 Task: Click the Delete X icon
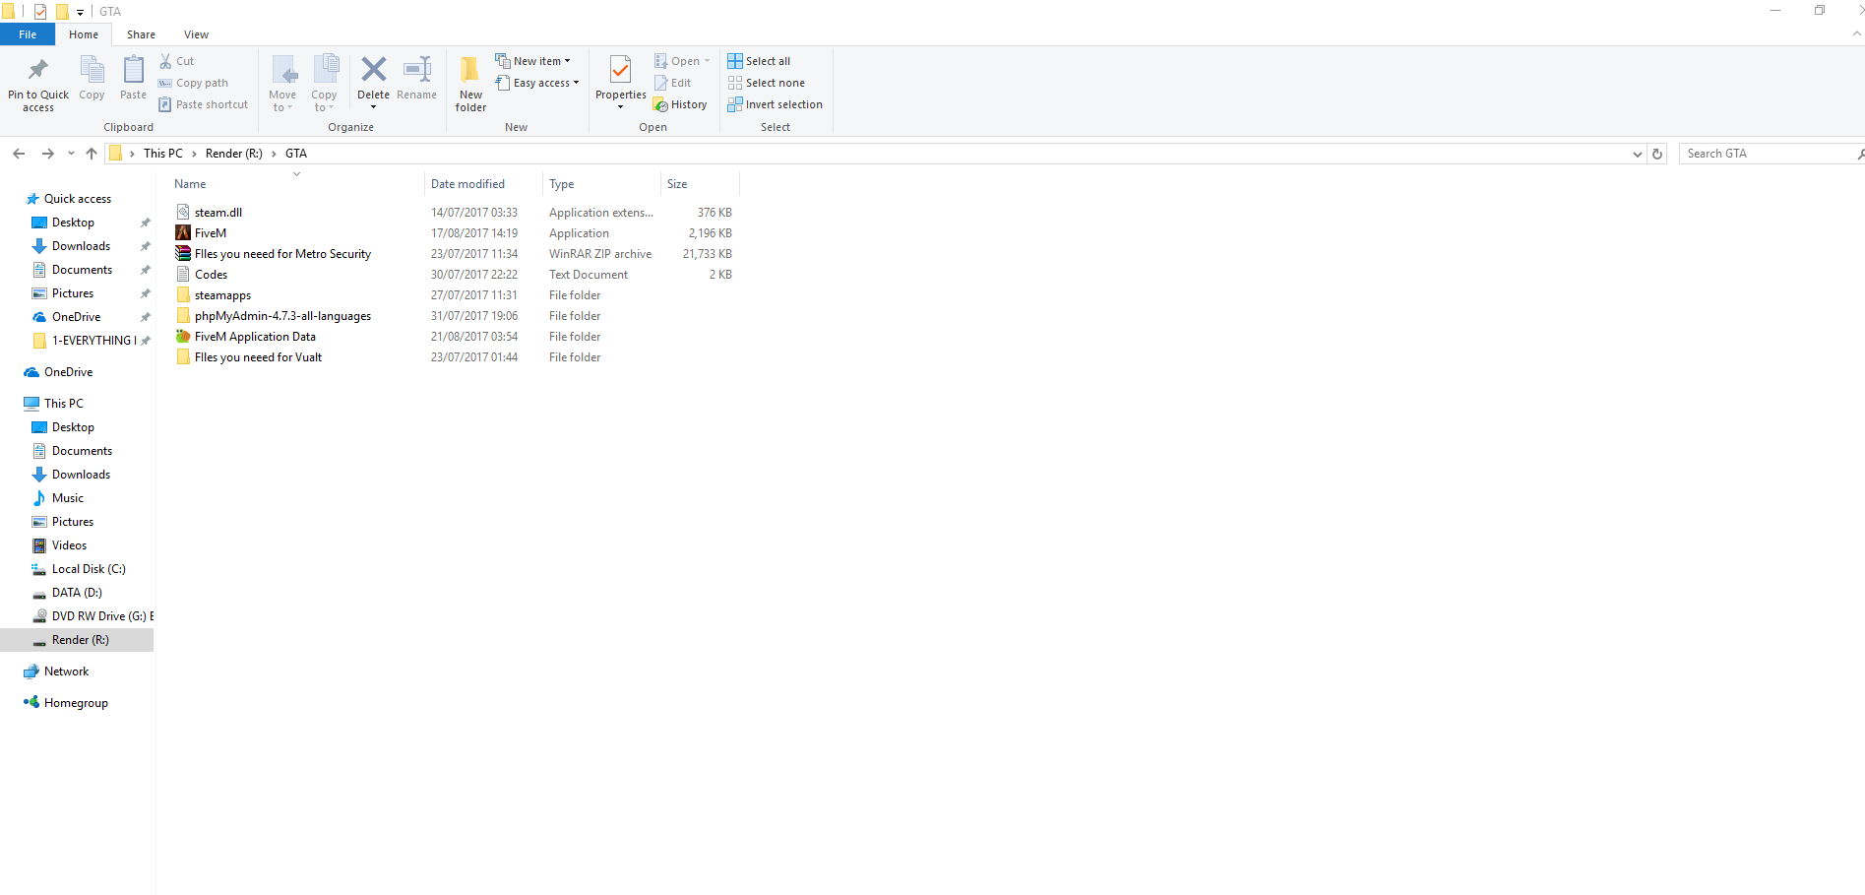[374, 69]
